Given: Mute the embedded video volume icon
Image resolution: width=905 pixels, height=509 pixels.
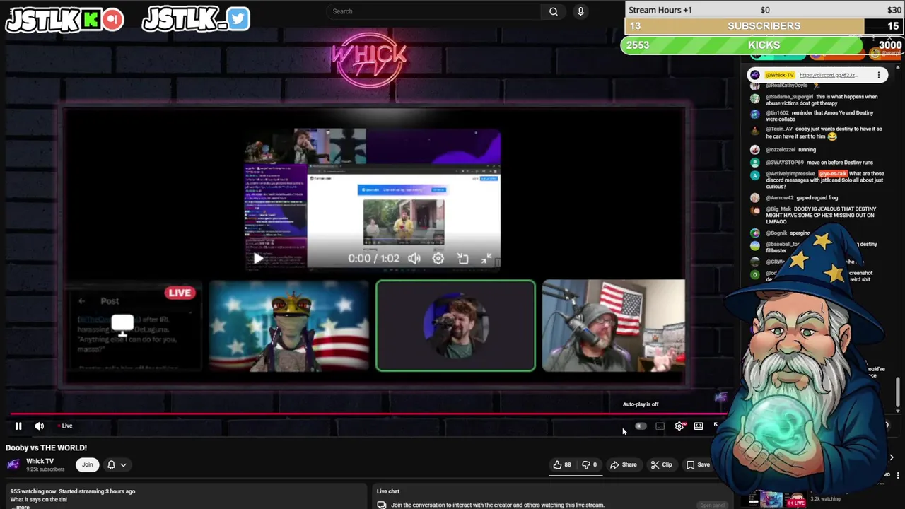Looking at the screenshot, I should [414, 259].
